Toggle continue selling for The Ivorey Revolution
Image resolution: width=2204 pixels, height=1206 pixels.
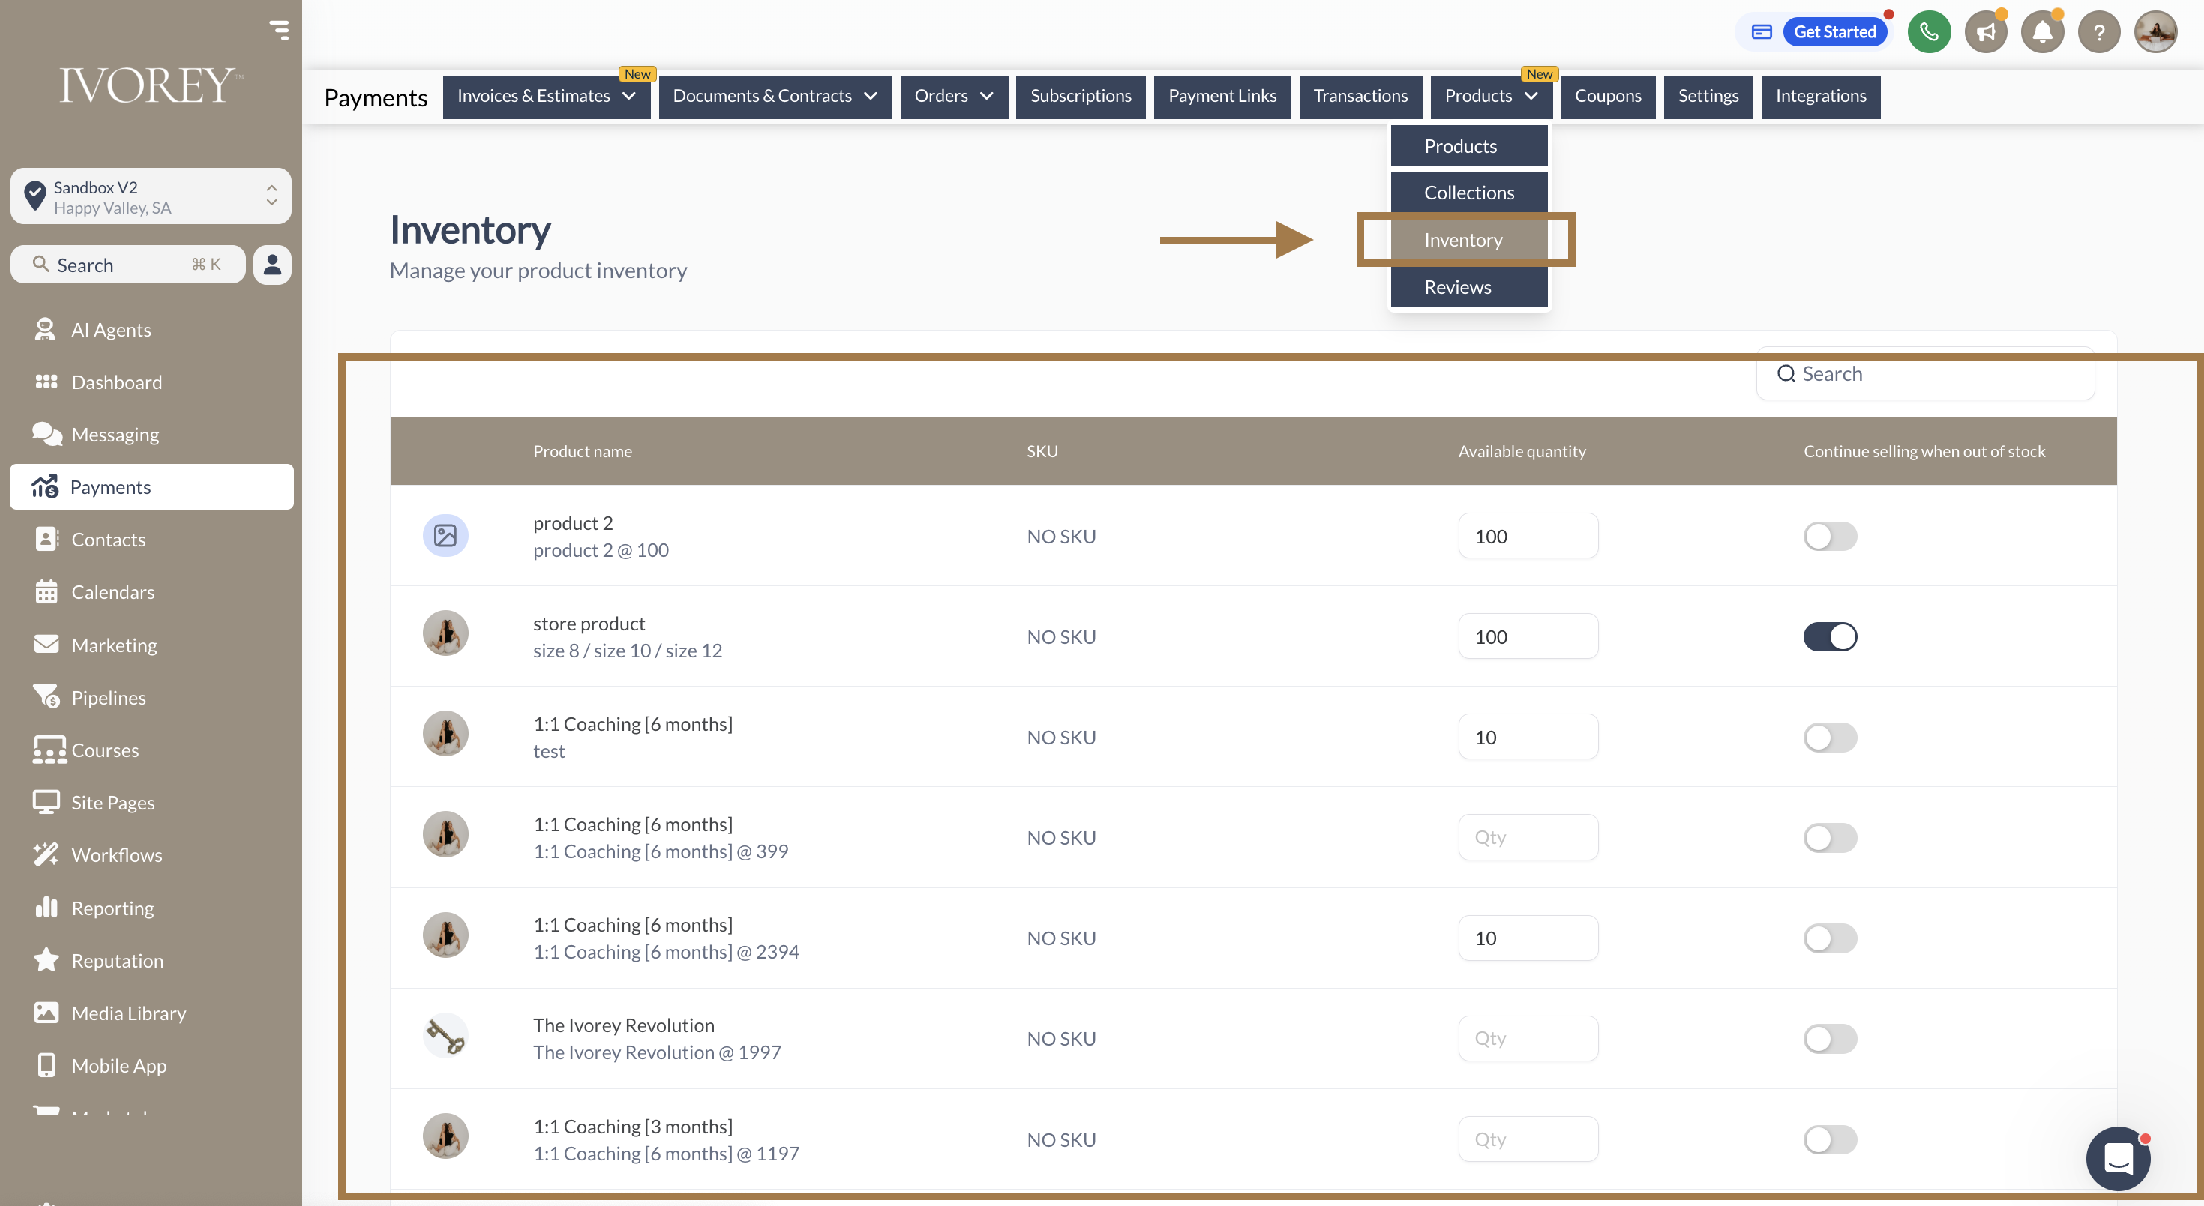coord(1829,1038)
